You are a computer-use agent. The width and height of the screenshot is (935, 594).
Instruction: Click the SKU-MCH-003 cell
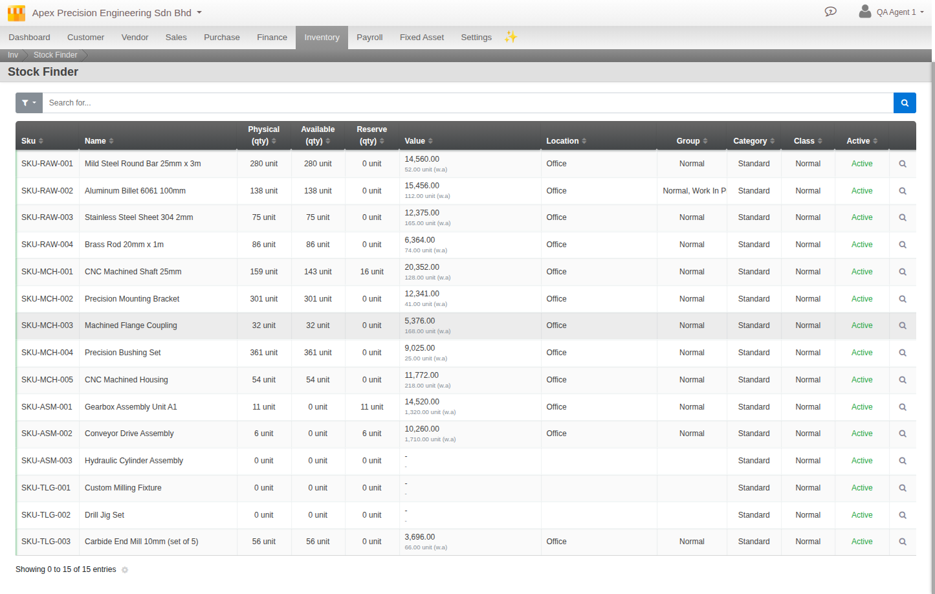coord(47,325)
